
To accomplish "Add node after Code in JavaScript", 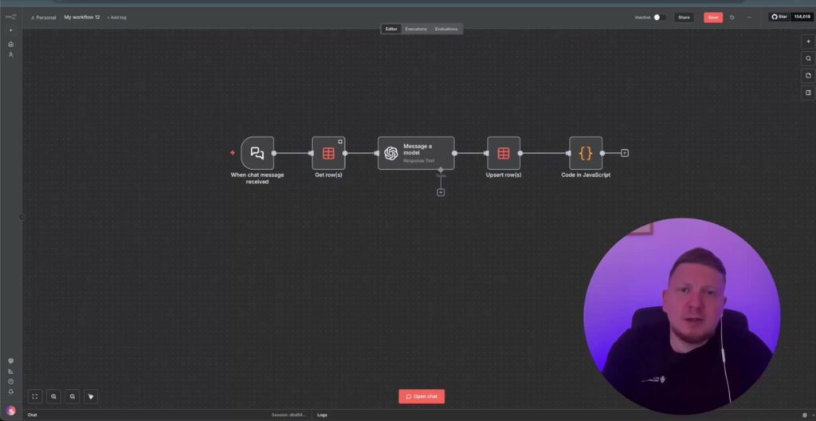I will 625,153.
